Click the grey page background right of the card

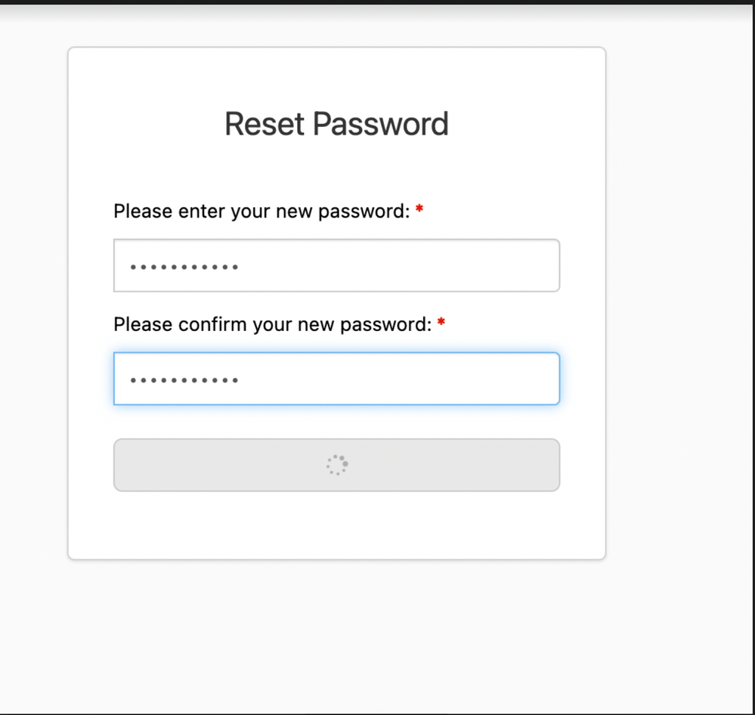point(680,302)
